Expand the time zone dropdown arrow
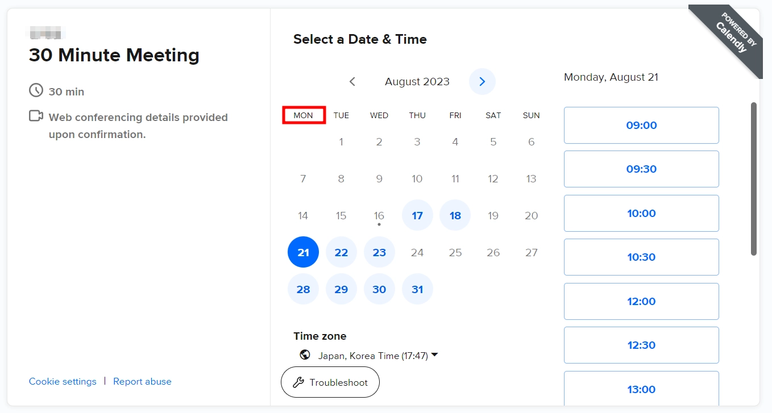Viewport: 772px width, 413px height. tap(435, 355)
